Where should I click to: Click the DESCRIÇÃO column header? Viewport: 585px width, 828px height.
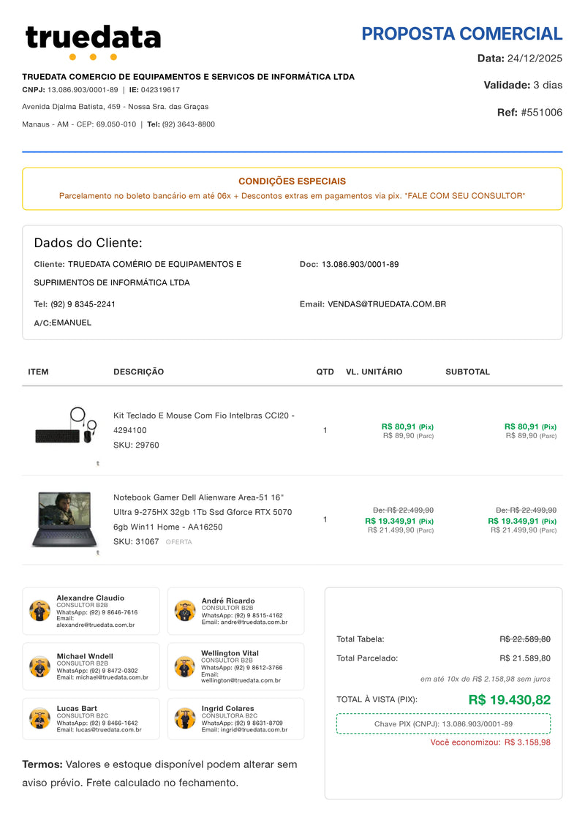click(x=138, y=372)
